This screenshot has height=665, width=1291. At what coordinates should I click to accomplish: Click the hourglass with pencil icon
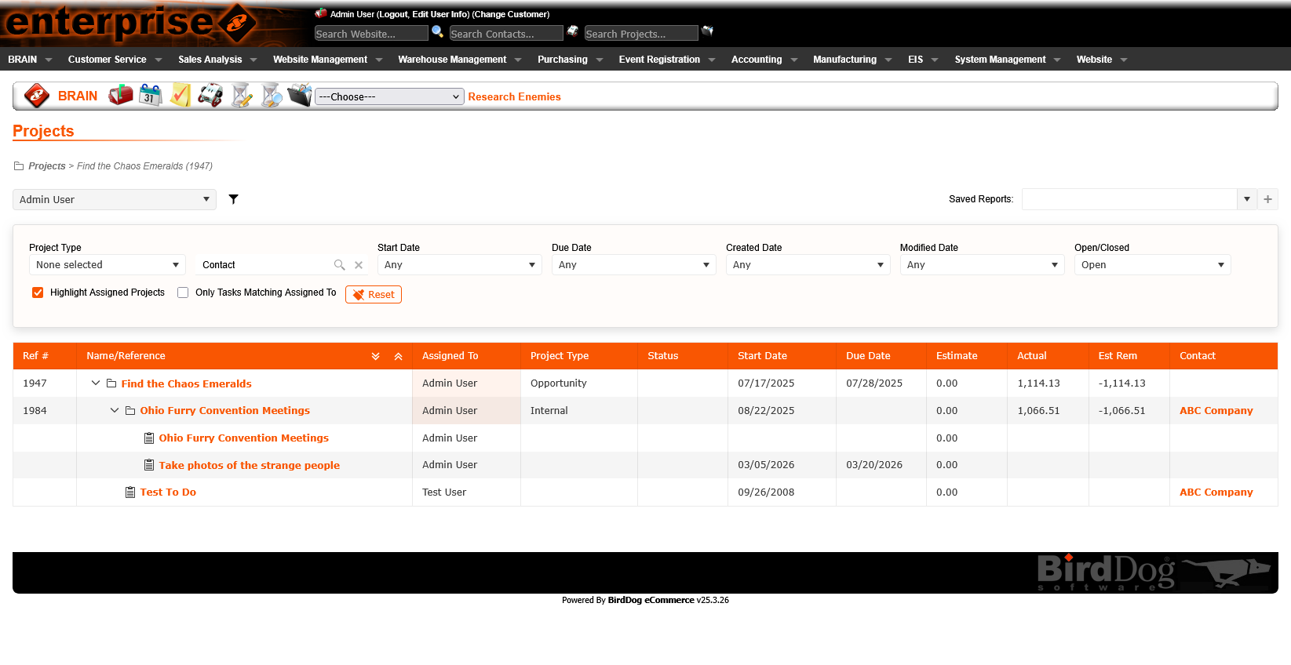click(241, 96)
